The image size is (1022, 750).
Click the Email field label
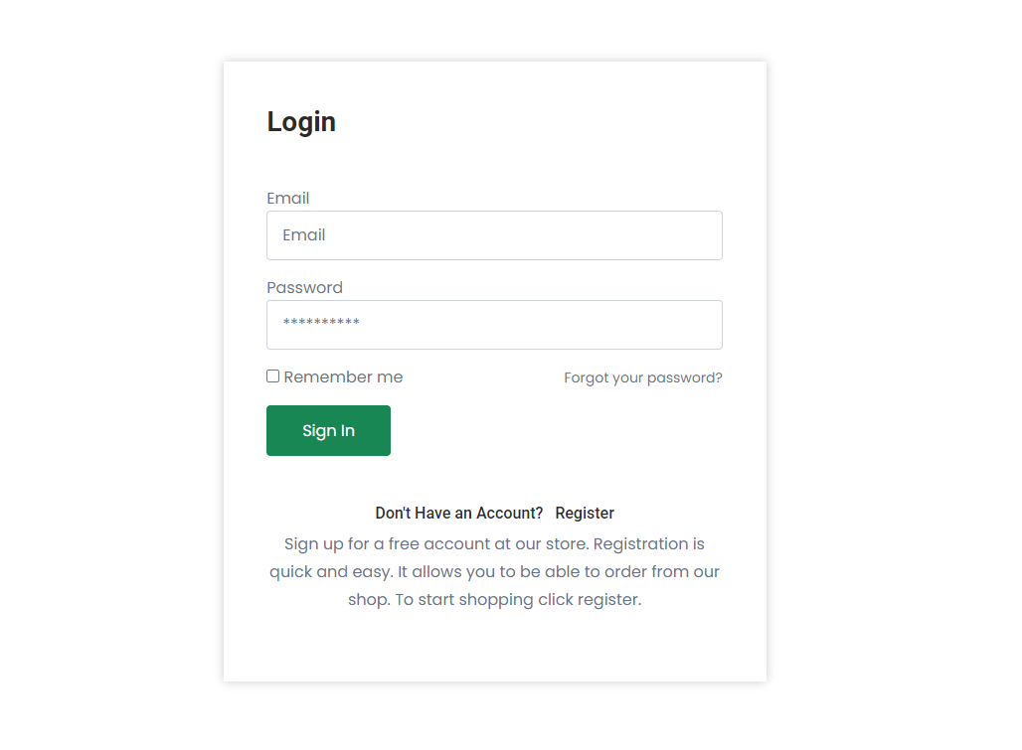tap(287, 198)
